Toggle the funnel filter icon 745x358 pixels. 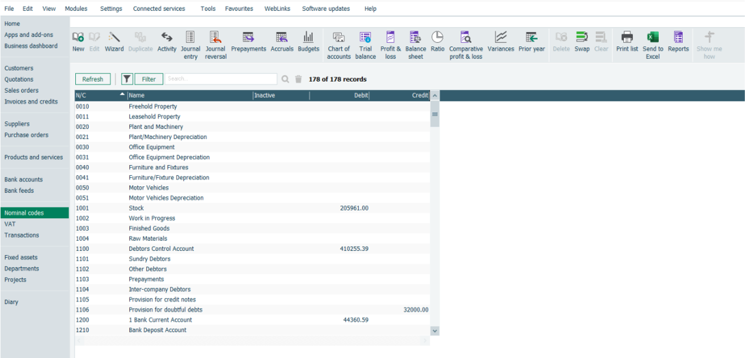point(126,79)
